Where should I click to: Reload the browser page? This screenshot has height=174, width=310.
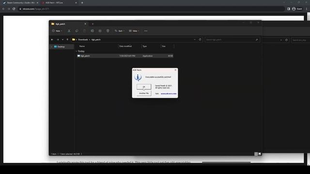14,9
